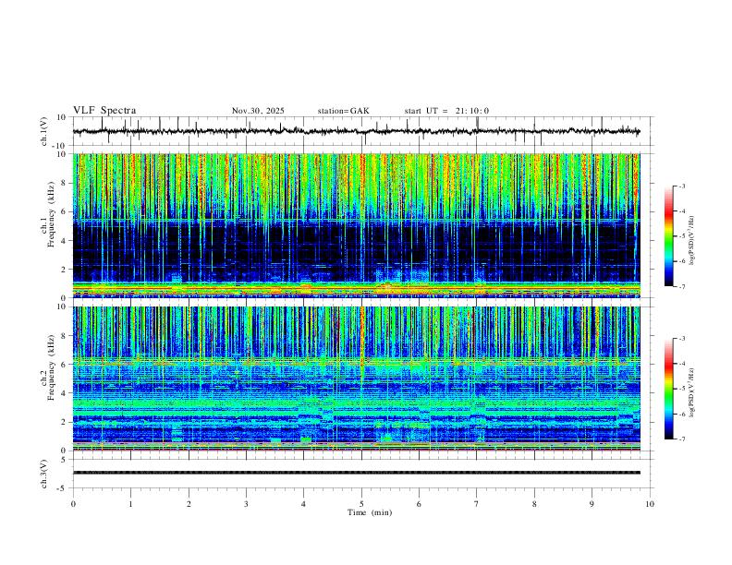Click the "8" kHz tick on ch.2 spectrogram
The image size is (732, 565).
point(66,335)
